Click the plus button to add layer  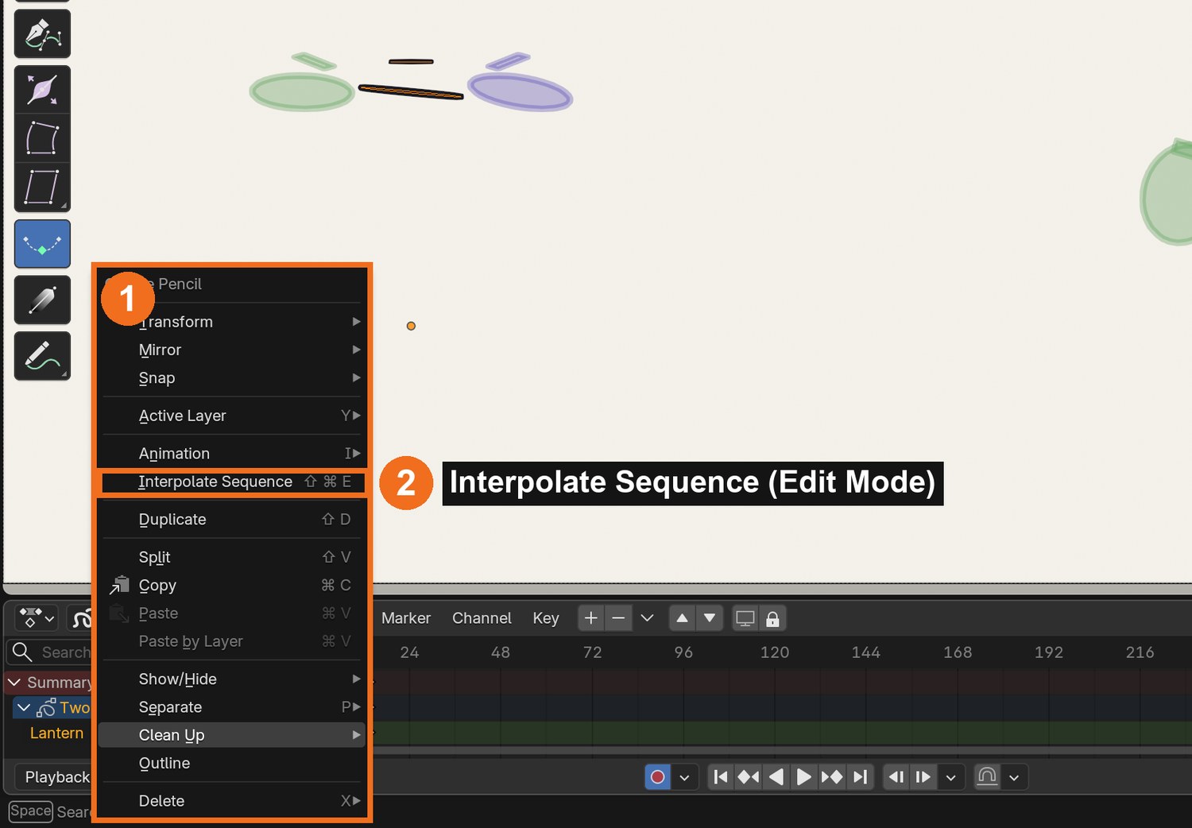590,618
